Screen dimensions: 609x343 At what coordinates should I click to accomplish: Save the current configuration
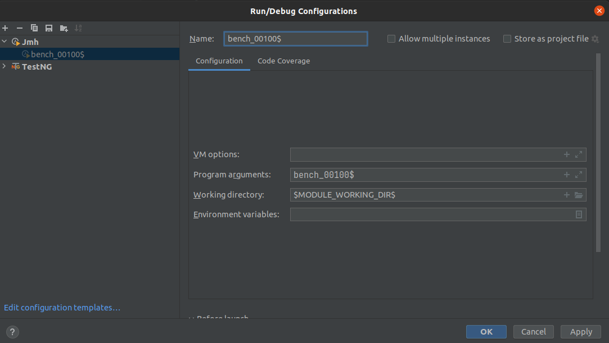pyautogui.click(x=48, y=28)
